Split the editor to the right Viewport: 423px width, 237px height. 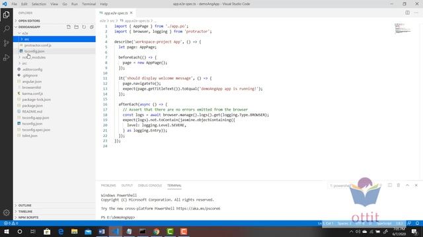click(x=407, y=13)
